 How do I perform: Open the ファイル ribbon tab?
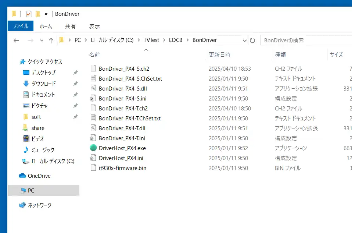pos(21,26)
